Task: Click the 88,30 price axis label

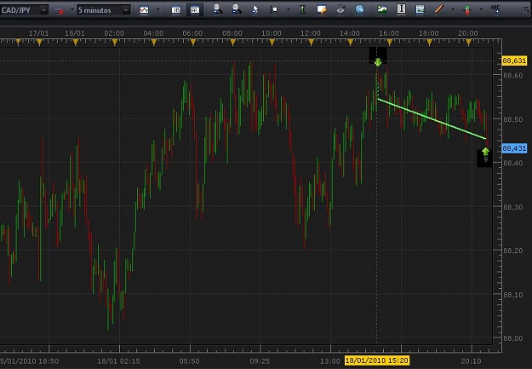Action: pos(513,207)
